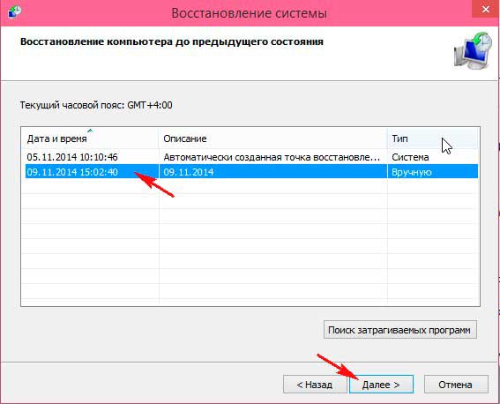Click the computer restore clock icon
This screenshot has width=500, height=404.
tap(474, 50)
